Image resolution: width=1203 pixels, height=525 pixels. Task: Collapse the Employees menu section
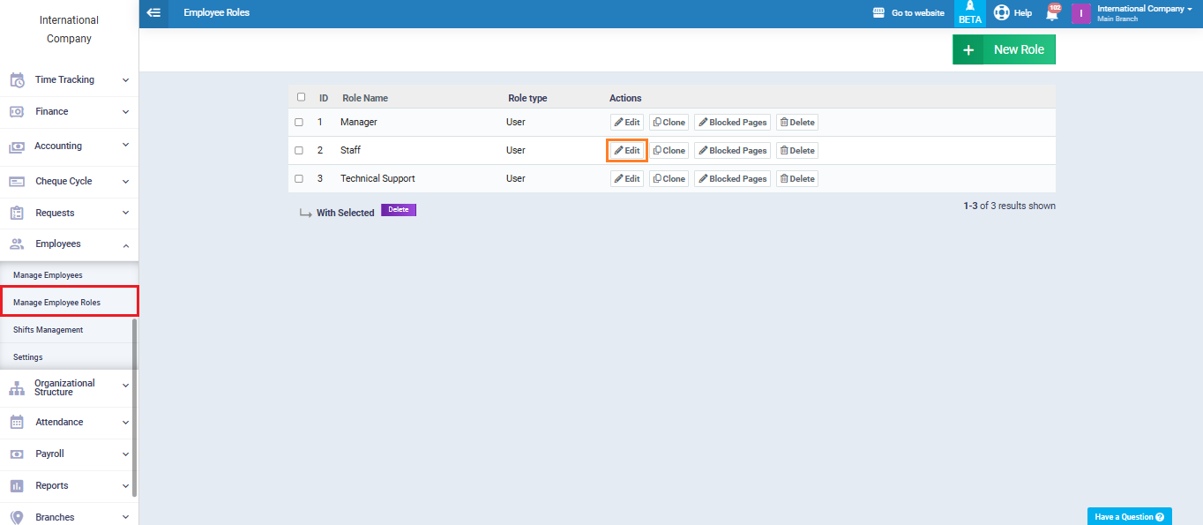pos(125,245)
